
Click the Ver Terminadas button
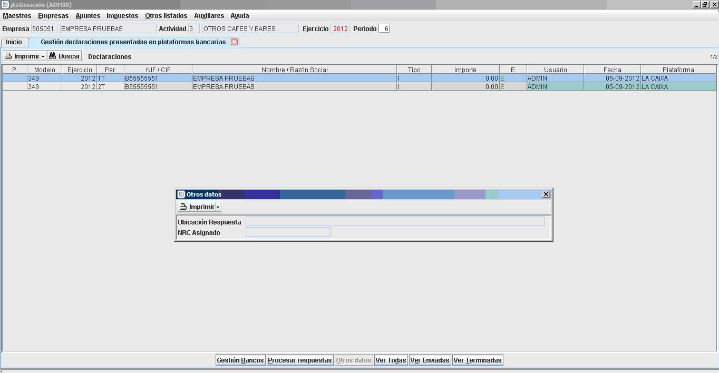[x=478, y=360]
